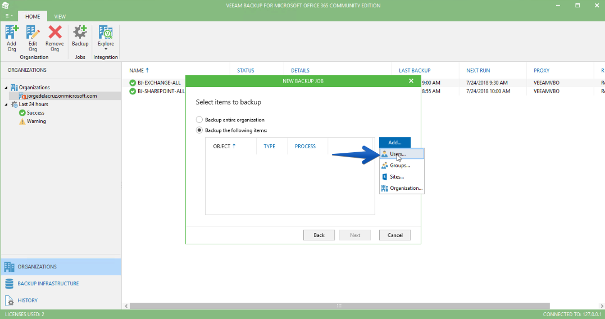Switch to the VIEW ribbon tab

(x=60, y=17)
